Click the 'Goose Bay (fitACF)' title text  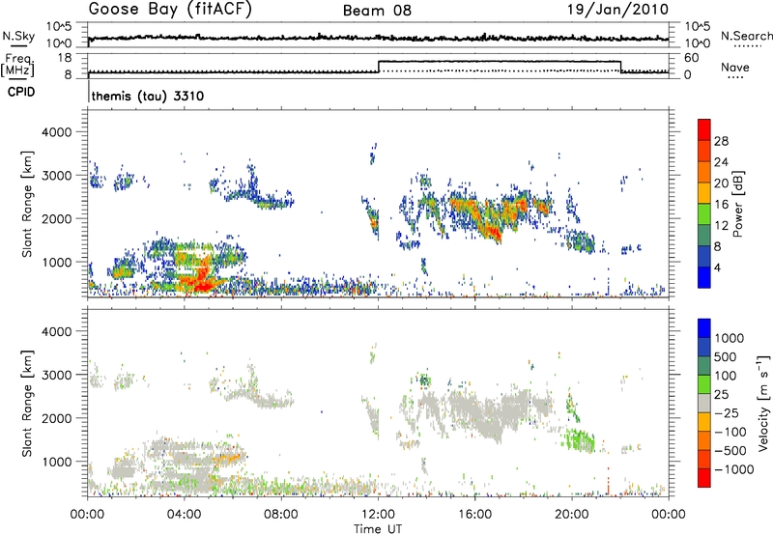point(170,10)
